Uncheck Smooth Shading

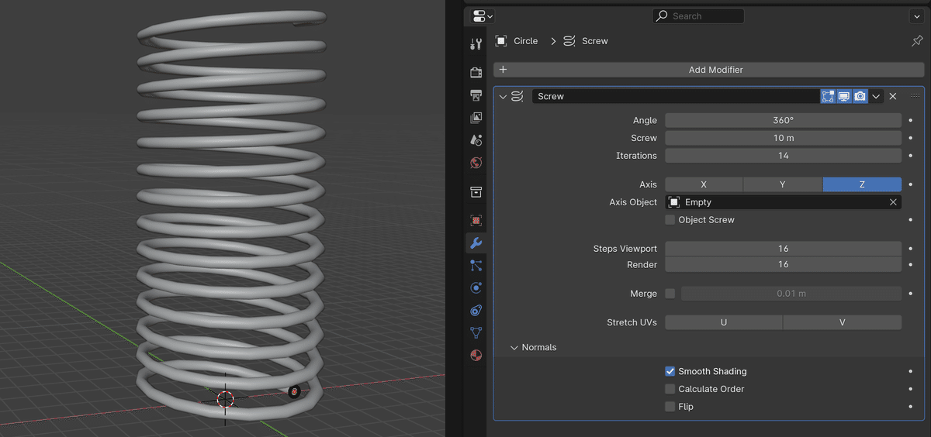[x=670, y=371]
